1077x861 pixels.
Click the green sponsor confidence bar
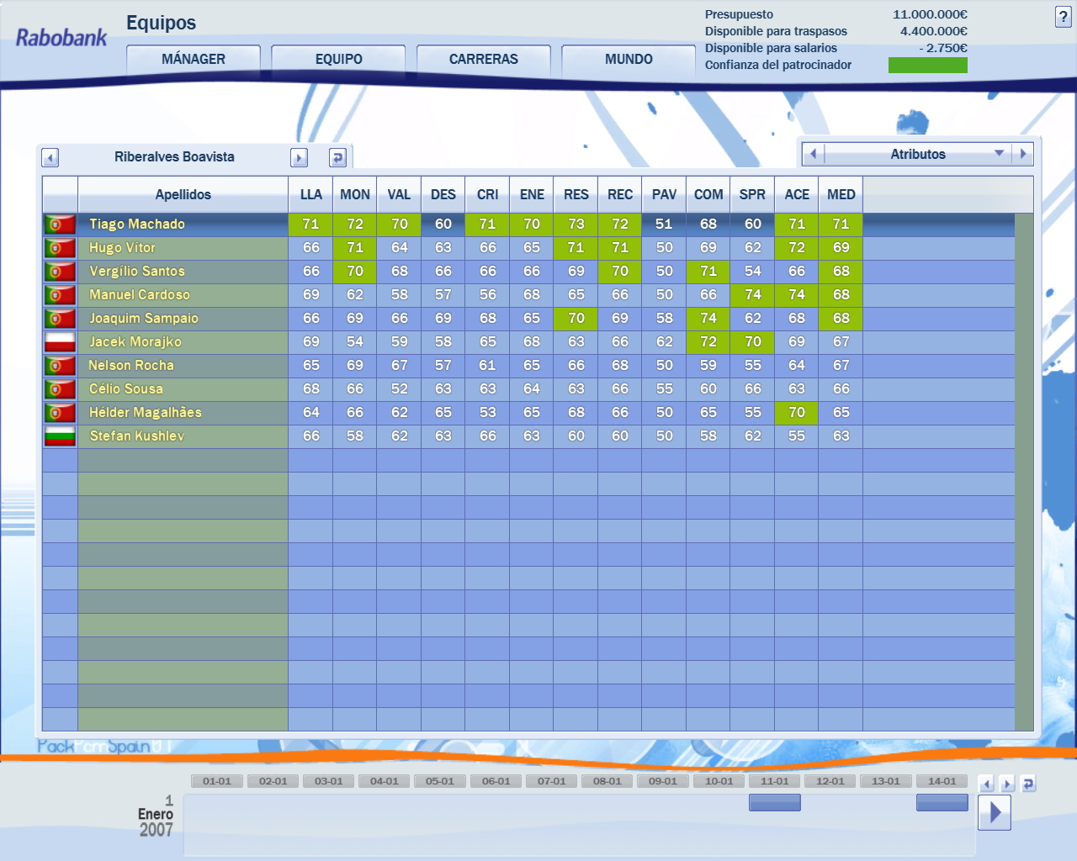tap(927, 66)
